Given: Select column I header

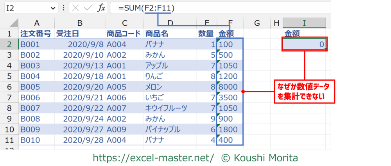Looking at the screenshot, I should [304, 23].
